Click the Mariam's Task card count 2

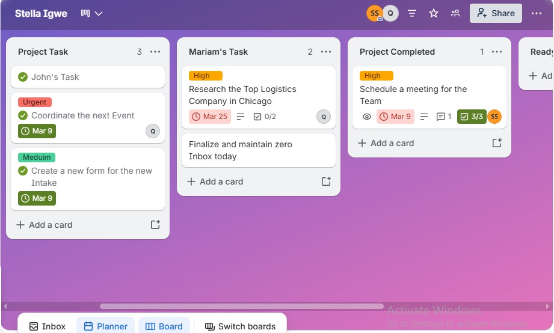pos(310,52)
